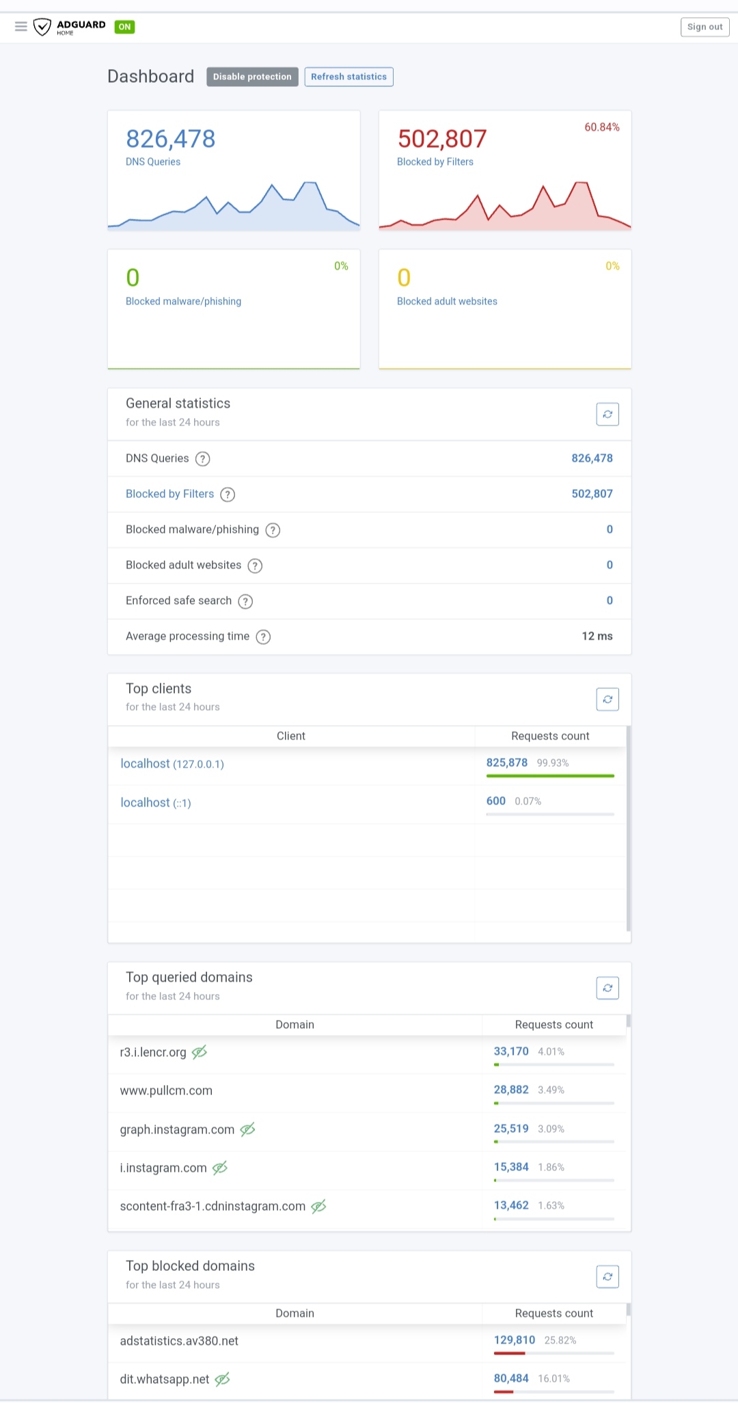This screenshot has height=1403, width=738.
Task: Open the Blocked adult websites help tooltip
Action: [255, 566]
